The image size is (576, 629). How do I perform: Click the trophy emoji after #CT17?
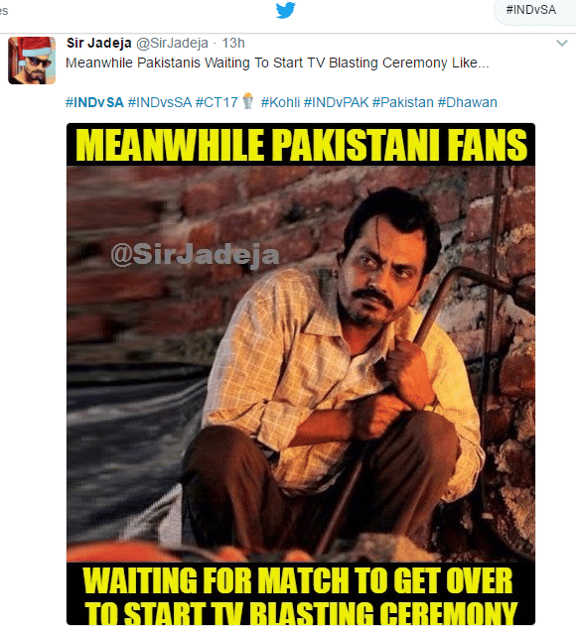[x=248, y=101]
